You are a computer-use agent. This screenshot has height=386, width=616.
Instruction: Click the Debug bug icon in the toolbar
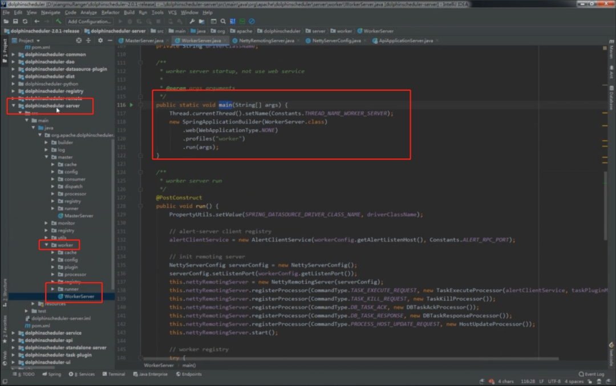point(129,21)
